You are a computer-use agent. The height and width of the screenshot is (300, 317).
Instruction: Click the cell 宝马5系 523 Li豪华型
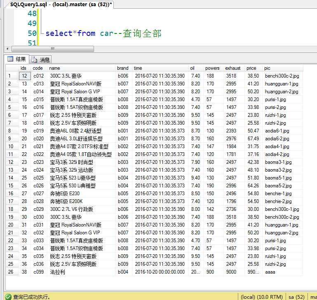pos(81,178)
